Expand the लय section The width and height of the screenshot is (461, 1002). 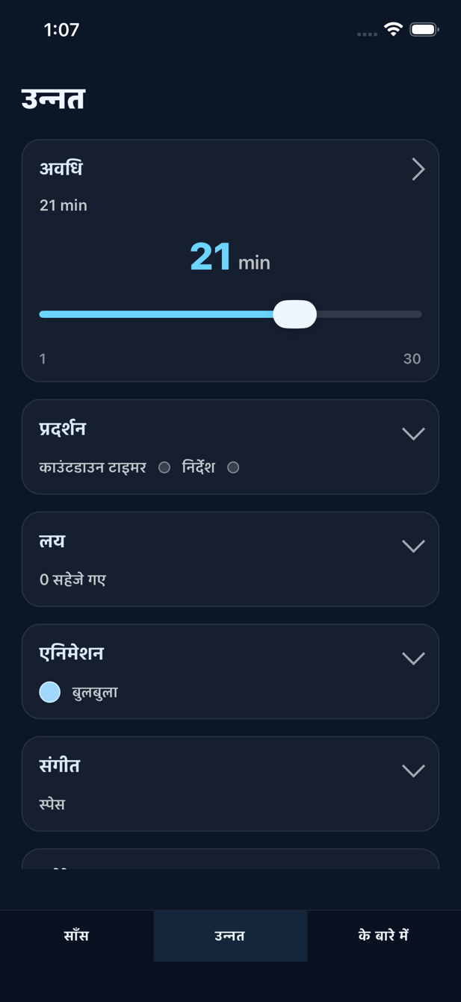(x=413, y=545)
